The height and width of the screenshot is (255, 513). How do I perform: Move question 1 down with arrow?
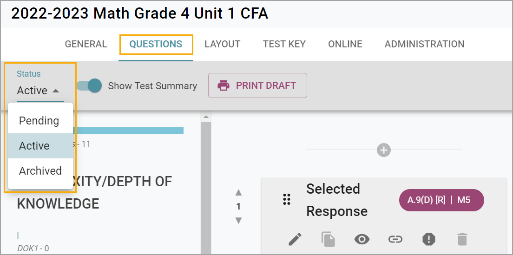pos(238,220)
